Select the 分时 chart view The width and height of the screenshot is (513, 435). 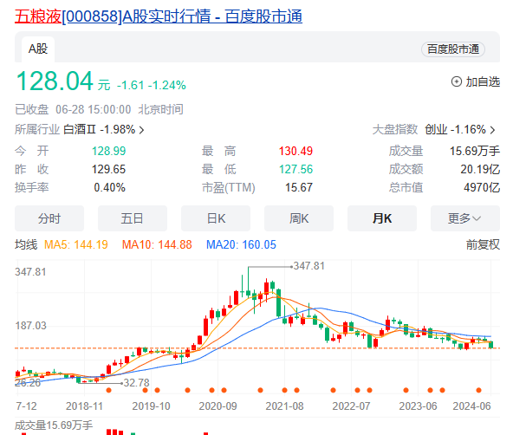point(49,218)
